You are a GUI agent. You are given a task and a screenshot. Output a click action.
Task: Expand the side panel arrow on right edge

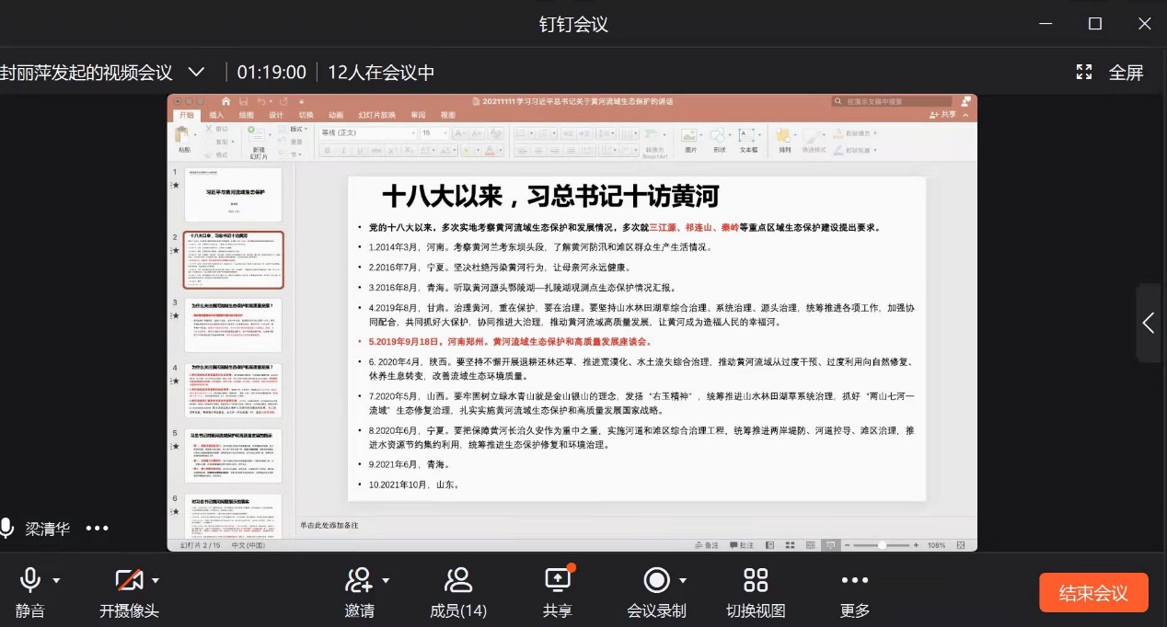point(1149,323)
